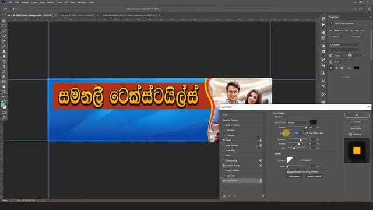Open the Edit Toolbar three-dots menu

click(x=4, y=97)
